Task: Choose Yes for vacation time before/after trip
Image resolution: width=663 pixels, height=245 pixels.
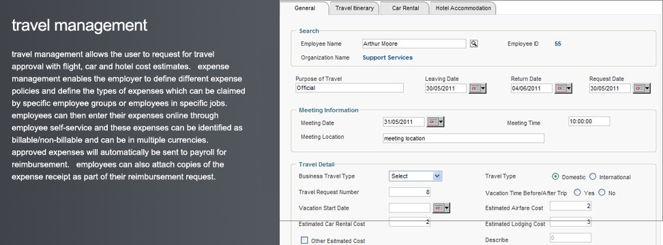Action: click(577, 193)
